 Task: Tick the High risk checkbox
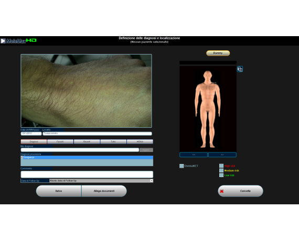pos(221,166)
